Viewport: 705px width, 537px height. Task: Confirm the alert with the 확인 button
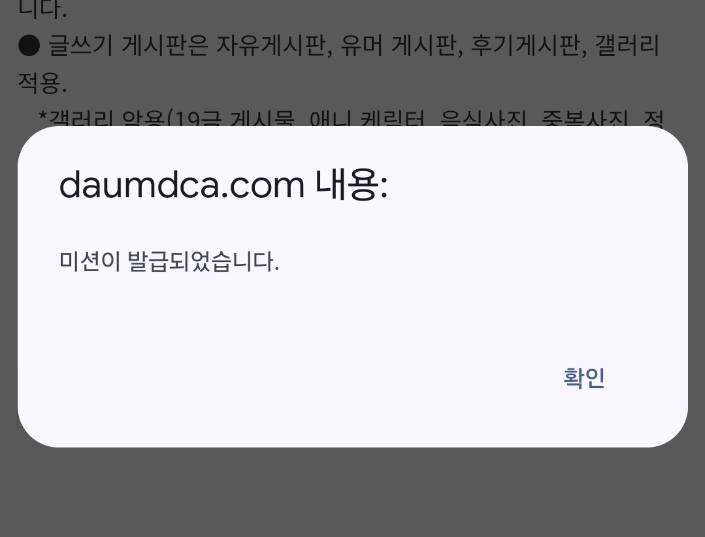[x=583, y=378]
